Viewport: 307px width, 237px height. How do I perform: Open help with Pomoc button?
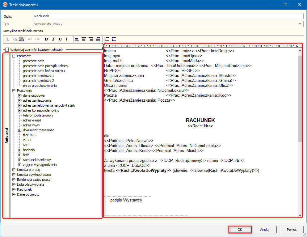coord(292,230)
